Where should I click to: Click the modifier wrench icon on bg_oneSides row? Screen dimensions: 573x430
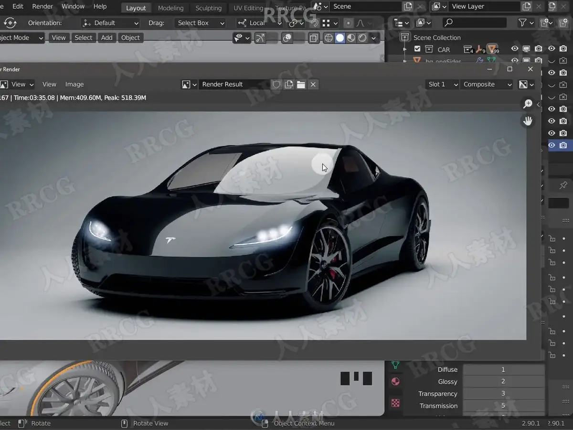coord(479,61)
